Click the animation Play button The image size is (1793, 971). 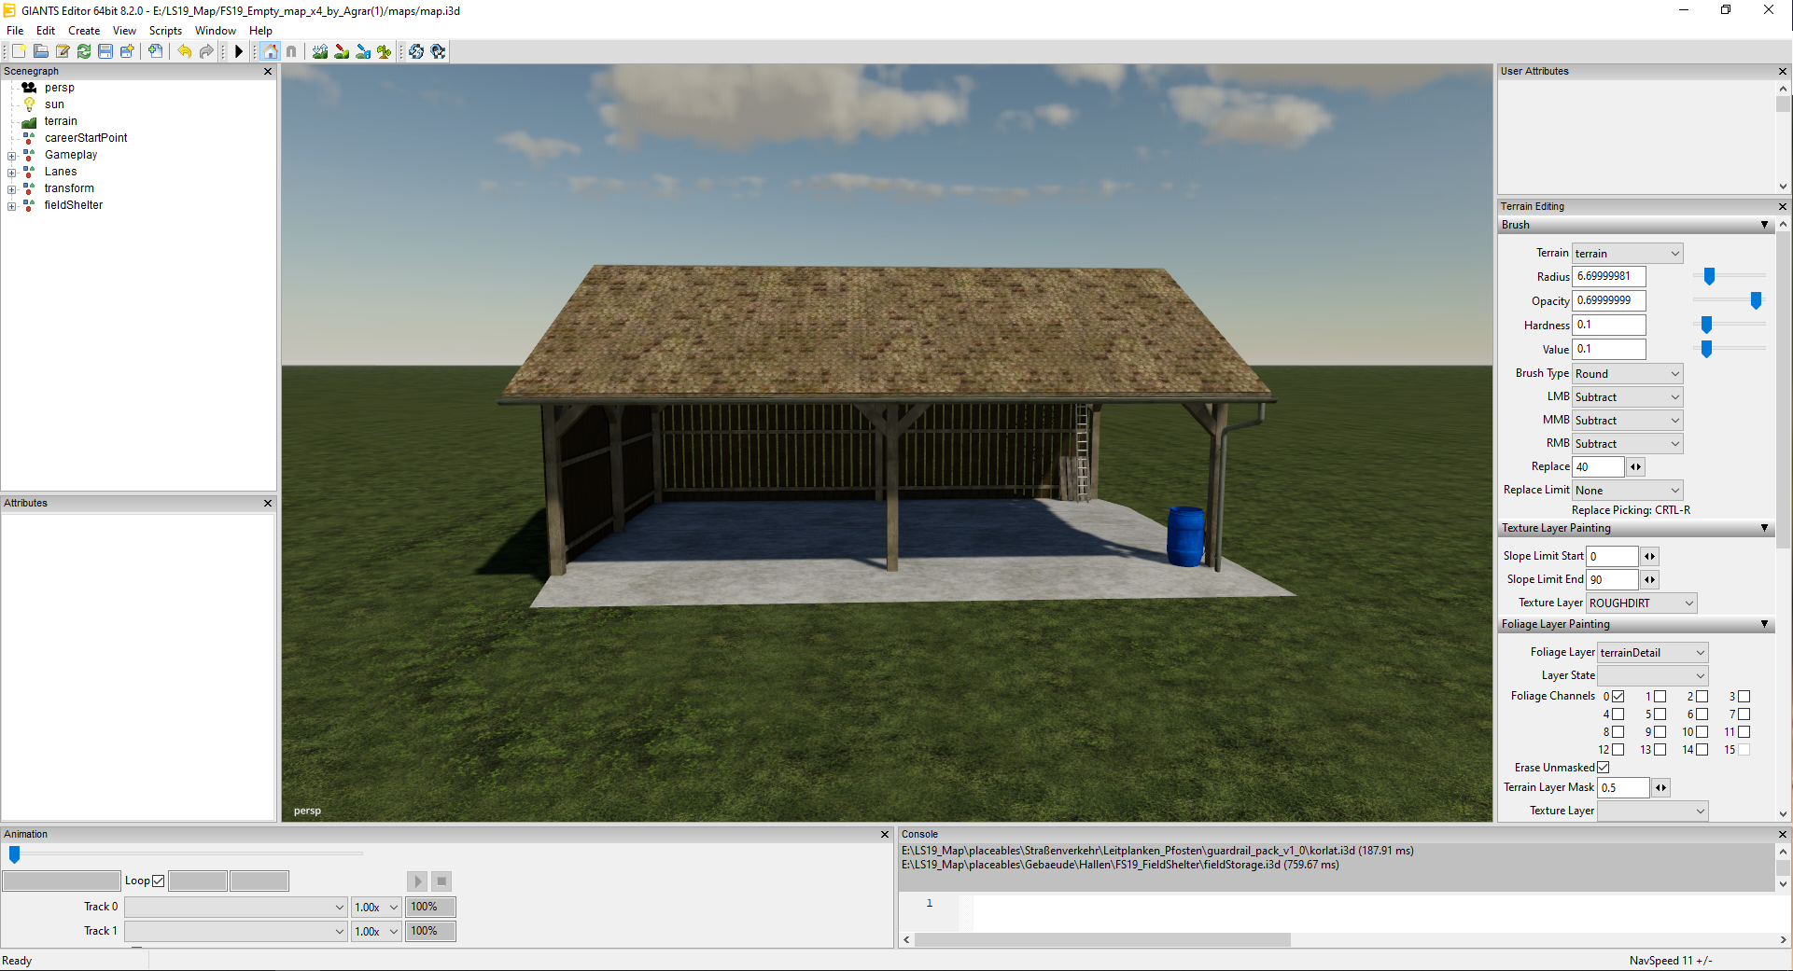click(x=417, y=881)
